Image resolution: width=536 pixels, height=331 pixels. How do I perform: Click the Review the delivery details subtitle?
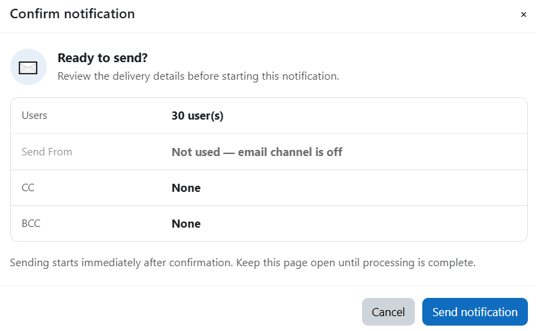(198, 76)
